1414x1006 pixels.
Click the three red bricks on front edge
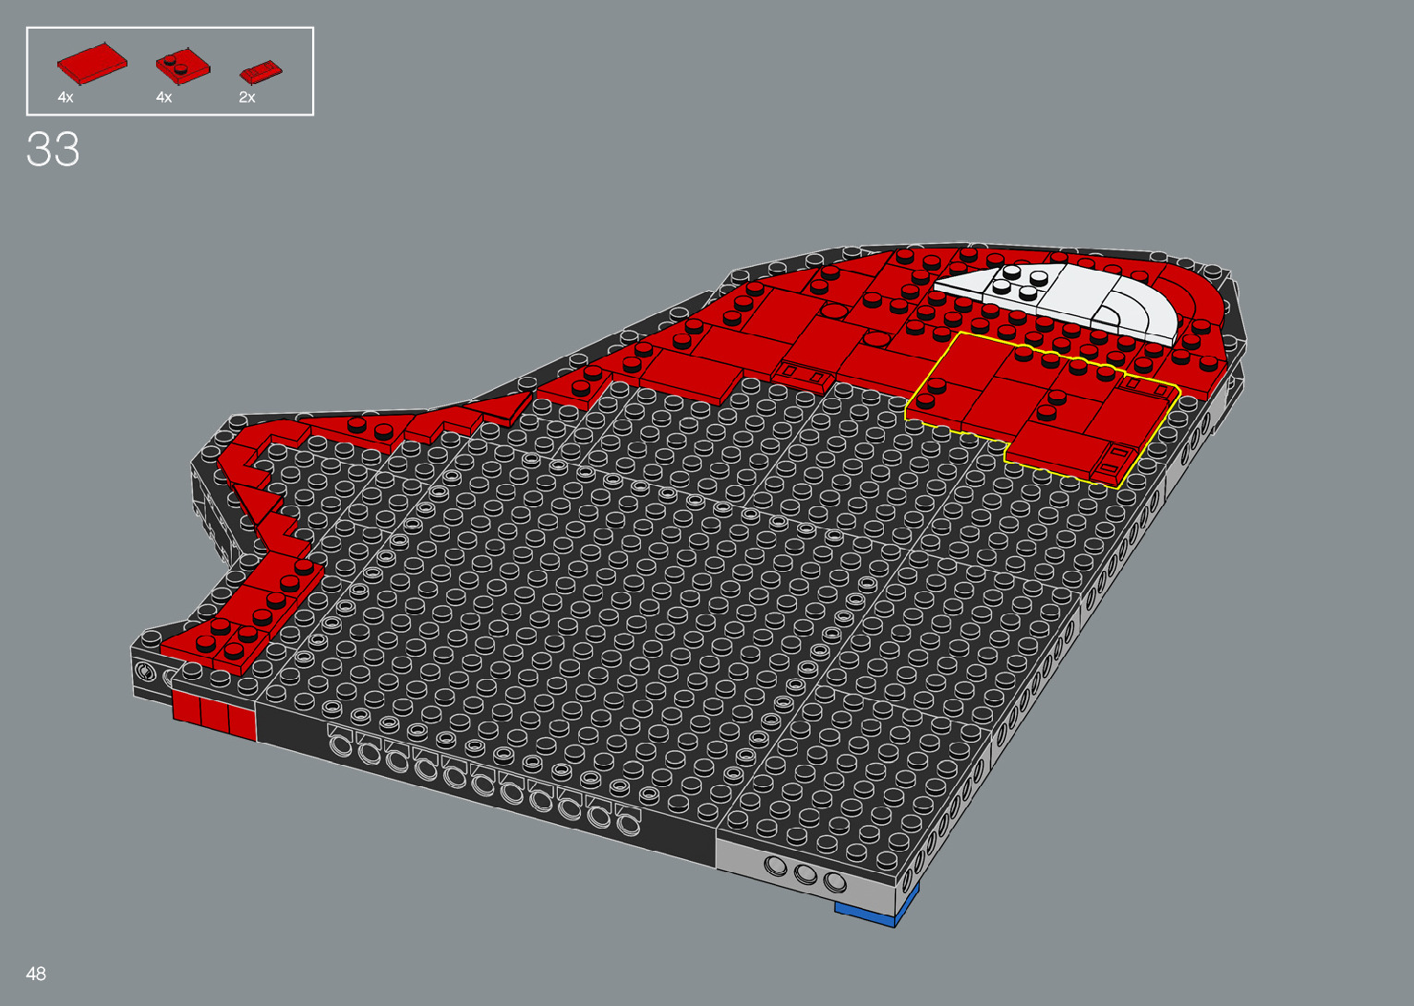(213, 716)
